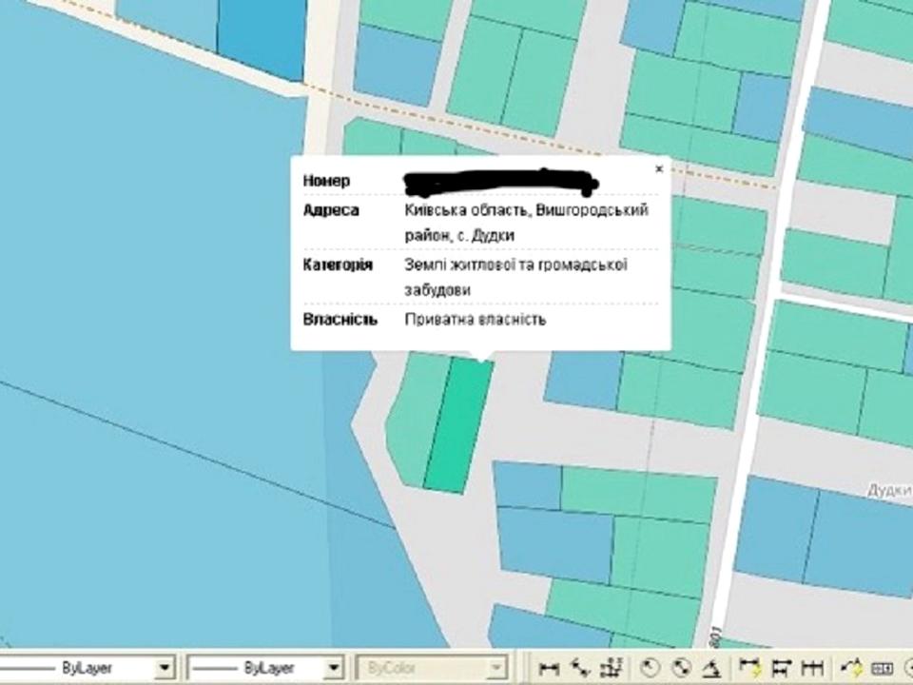Click the Дудки village label on map
This screenshot has height=685, width=913.
[888, 490]
